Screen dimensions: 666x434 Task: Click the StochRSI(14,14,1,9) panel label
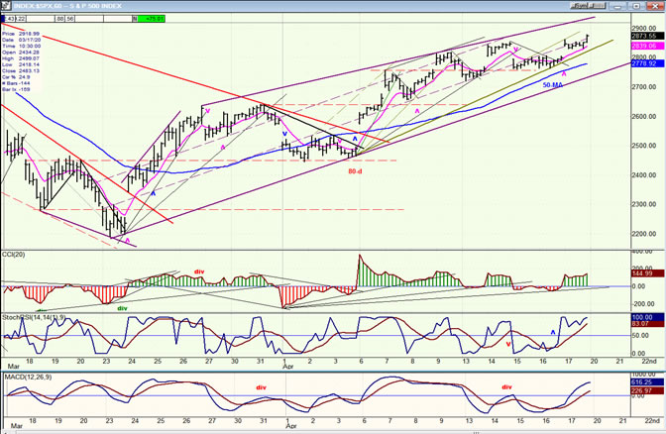tap(34, 317)
